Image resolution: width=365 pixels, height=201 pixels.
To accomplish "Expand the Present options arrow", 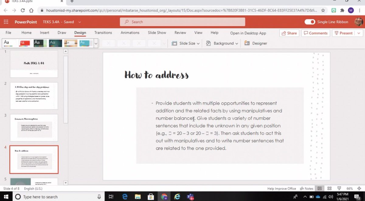I will tap(359, 33).
